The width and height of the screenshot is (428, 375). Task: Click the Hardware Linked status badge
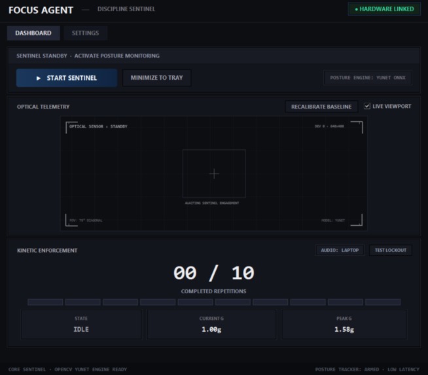click(x=384, y=9)
